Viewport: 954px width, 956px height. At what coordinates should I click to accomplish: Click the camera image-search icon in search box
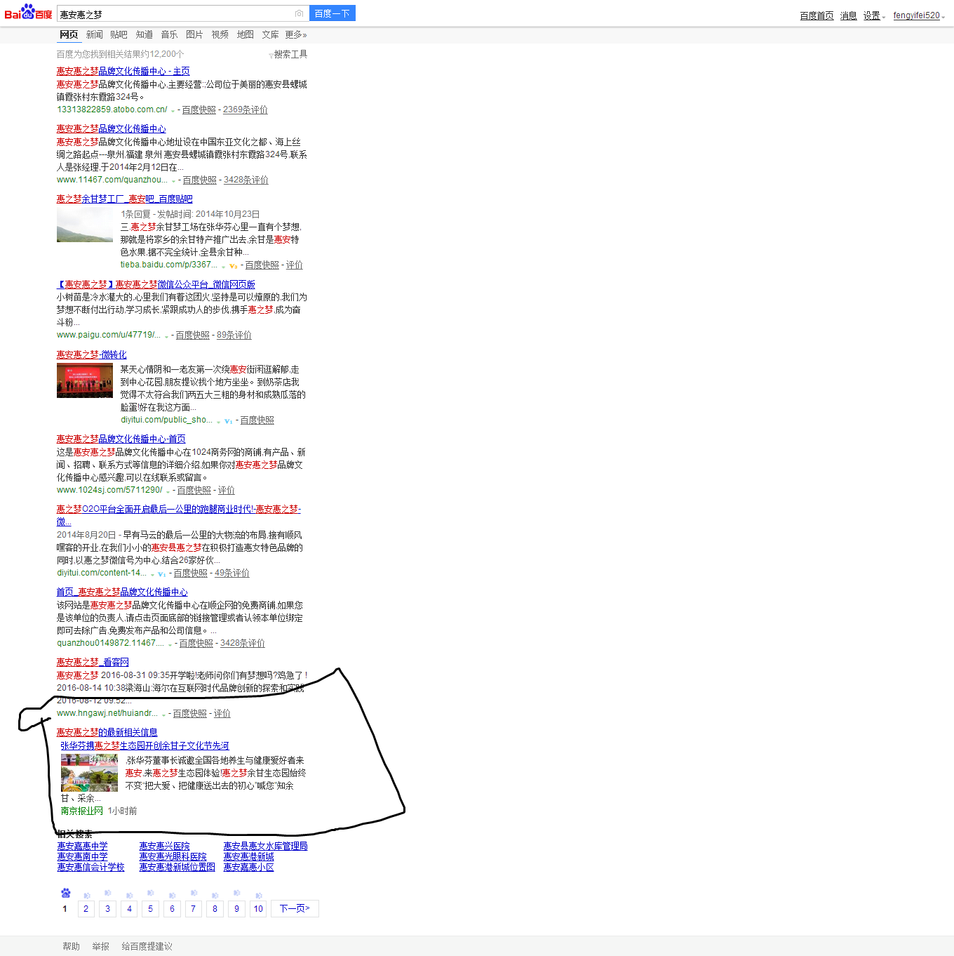[299, 13]
